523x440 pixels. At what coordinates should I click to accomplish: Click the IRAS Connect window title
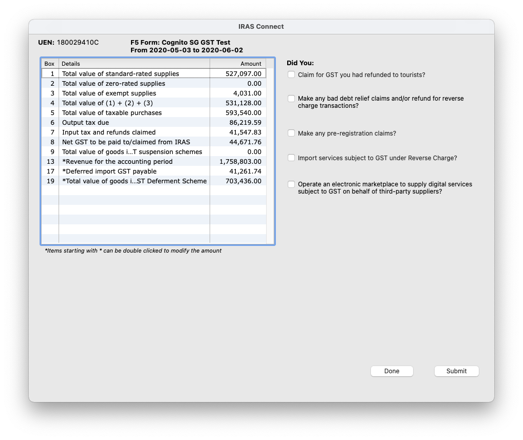(x=261, y=27)
